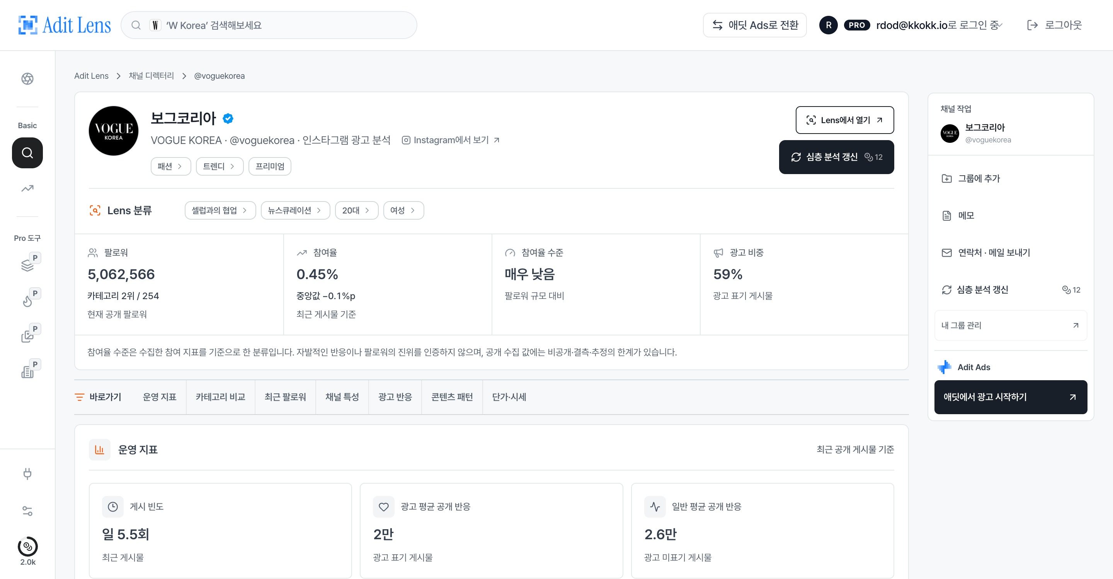The width and height of the screenshot is (1113, 579).
Task: Jump to the 광고 반응 tab
Action: point(395,397)
